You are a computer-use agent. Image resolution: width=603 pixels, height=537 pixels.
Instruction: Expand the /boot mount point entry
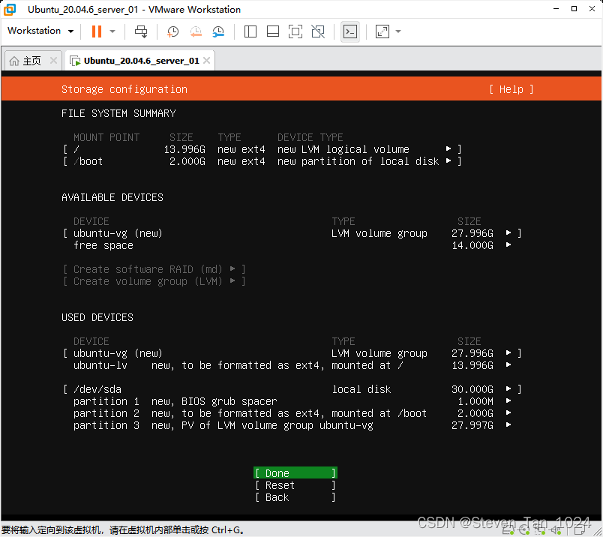[262, 161]
